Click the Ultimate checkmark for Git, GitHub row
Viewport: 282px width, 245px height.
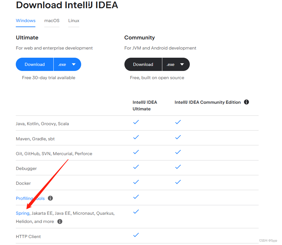tap(136, 152)
